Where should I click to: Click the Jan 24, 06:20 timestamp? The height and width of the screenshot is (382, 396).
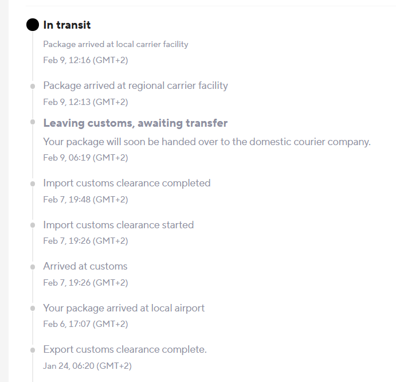point(87,366)
